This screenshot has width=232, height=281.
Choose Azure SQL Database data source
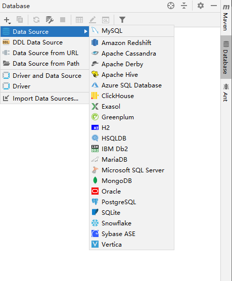[x=131, y=85]
